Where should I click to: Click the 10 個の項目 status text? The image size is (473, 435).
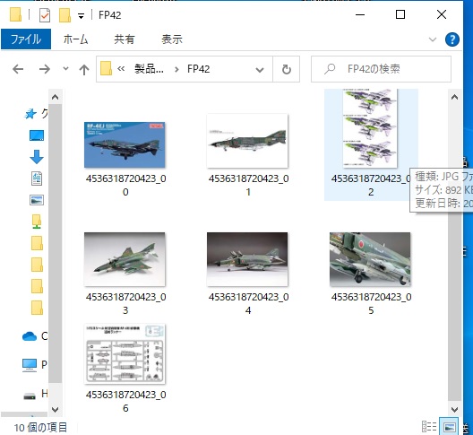[40, 428]
